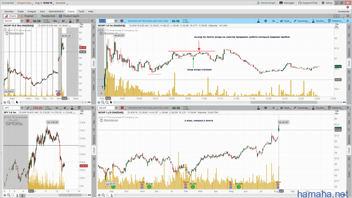Zoom in on the MCHP daily chart
The image size is (352, 198).
[103, 195]
